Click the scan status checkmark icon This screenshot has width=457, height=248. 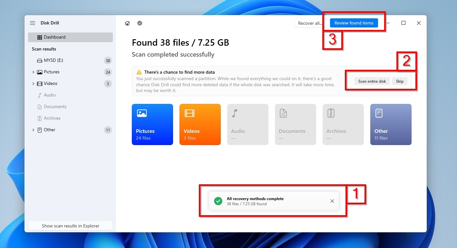140,23
